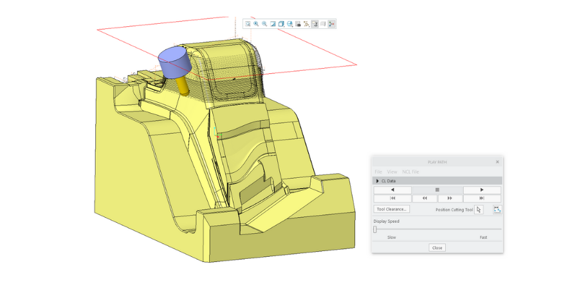Click the Zoom Out magnifier icon
This screenshot has height=289, width=579.
pyautogui.click(x=264, y=24)
